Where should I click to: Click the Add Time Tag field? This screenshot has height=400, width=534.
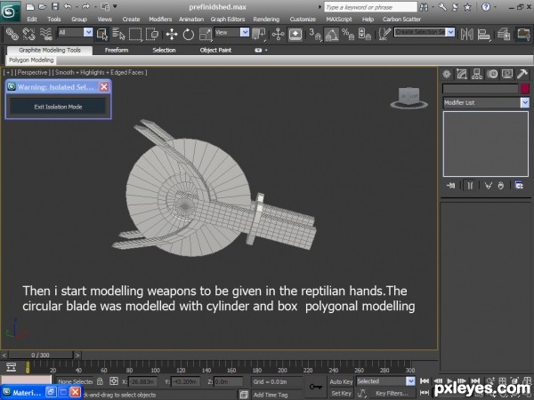tap(277, 395)
